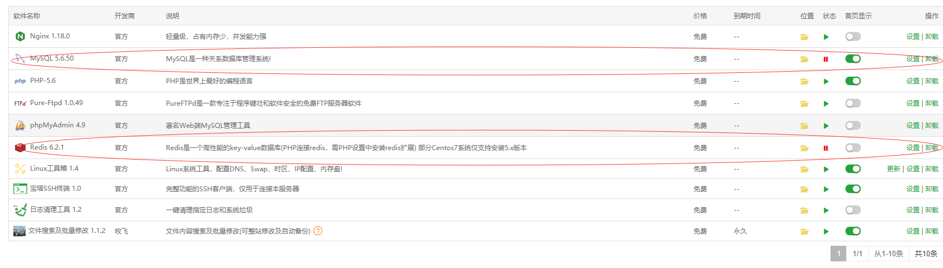The image size is (943, 268).
Task: Open the PHP-5.6 folder location icon
Action: tap(804, 82)
